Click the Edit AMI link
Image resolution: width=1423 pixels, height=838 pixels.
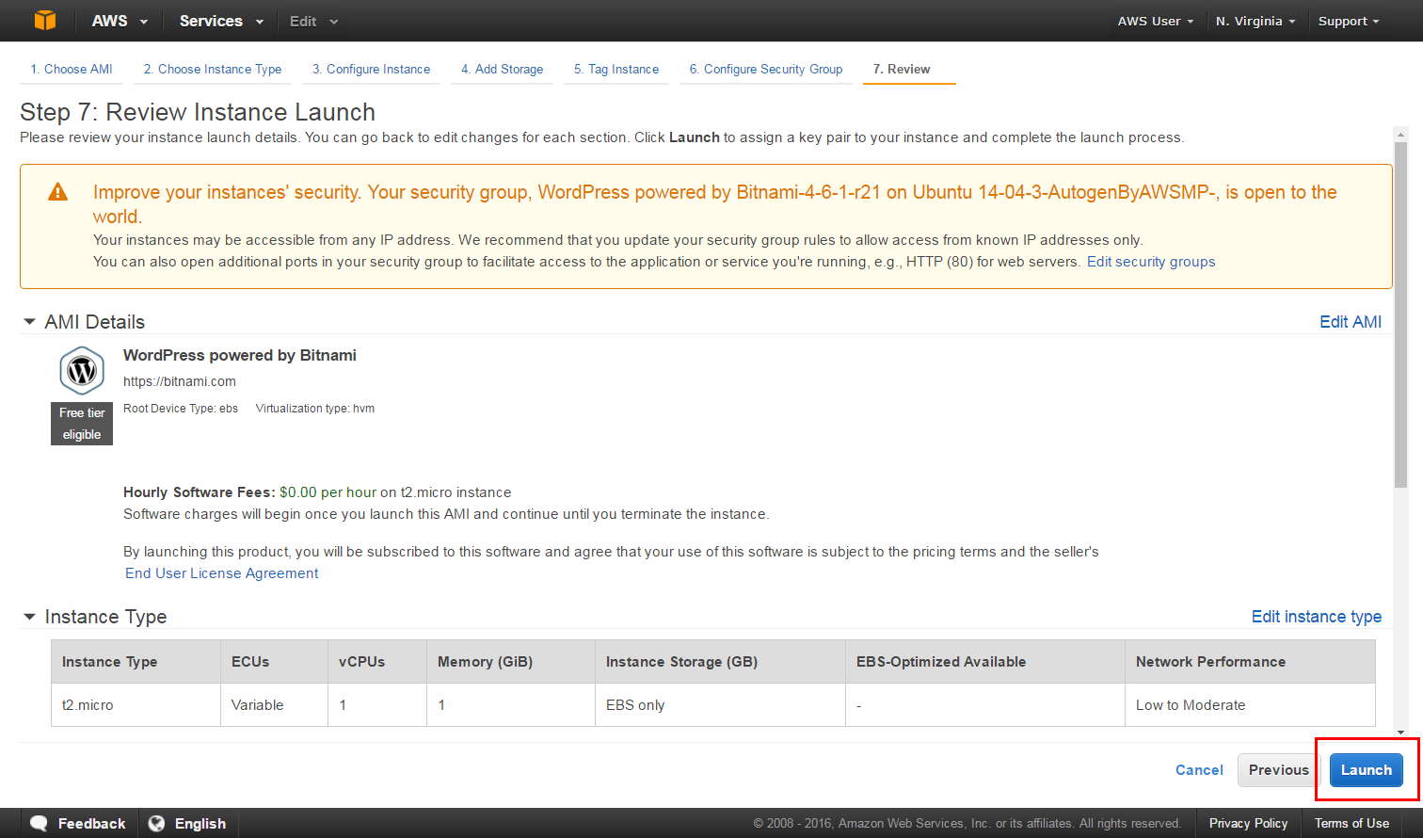(x=1351, y=322)
